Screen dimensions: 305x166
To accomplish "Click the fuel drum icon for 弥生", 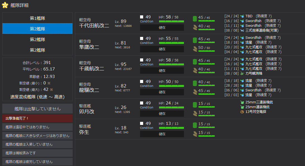I will tap(195, 125).
